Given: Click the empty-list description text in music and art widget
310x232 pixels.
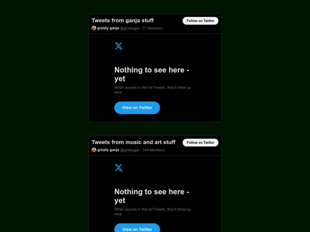Looking at the screenshot, I should (153, 211).
